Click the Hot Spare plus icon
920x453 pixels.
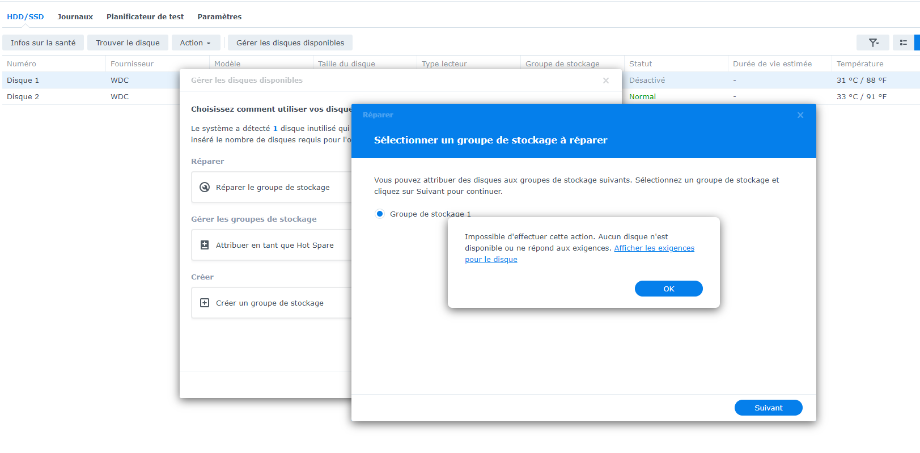click(x=205, y=245)
